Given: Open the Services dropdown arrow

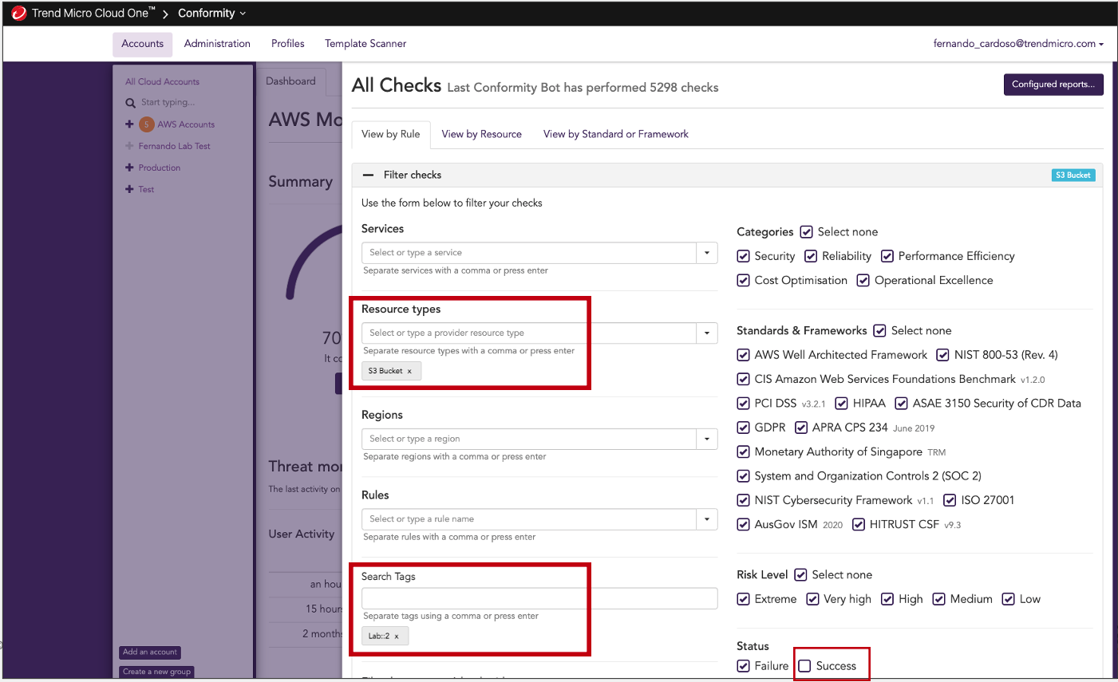Looking at the screenshot, I should pos(707,253).
